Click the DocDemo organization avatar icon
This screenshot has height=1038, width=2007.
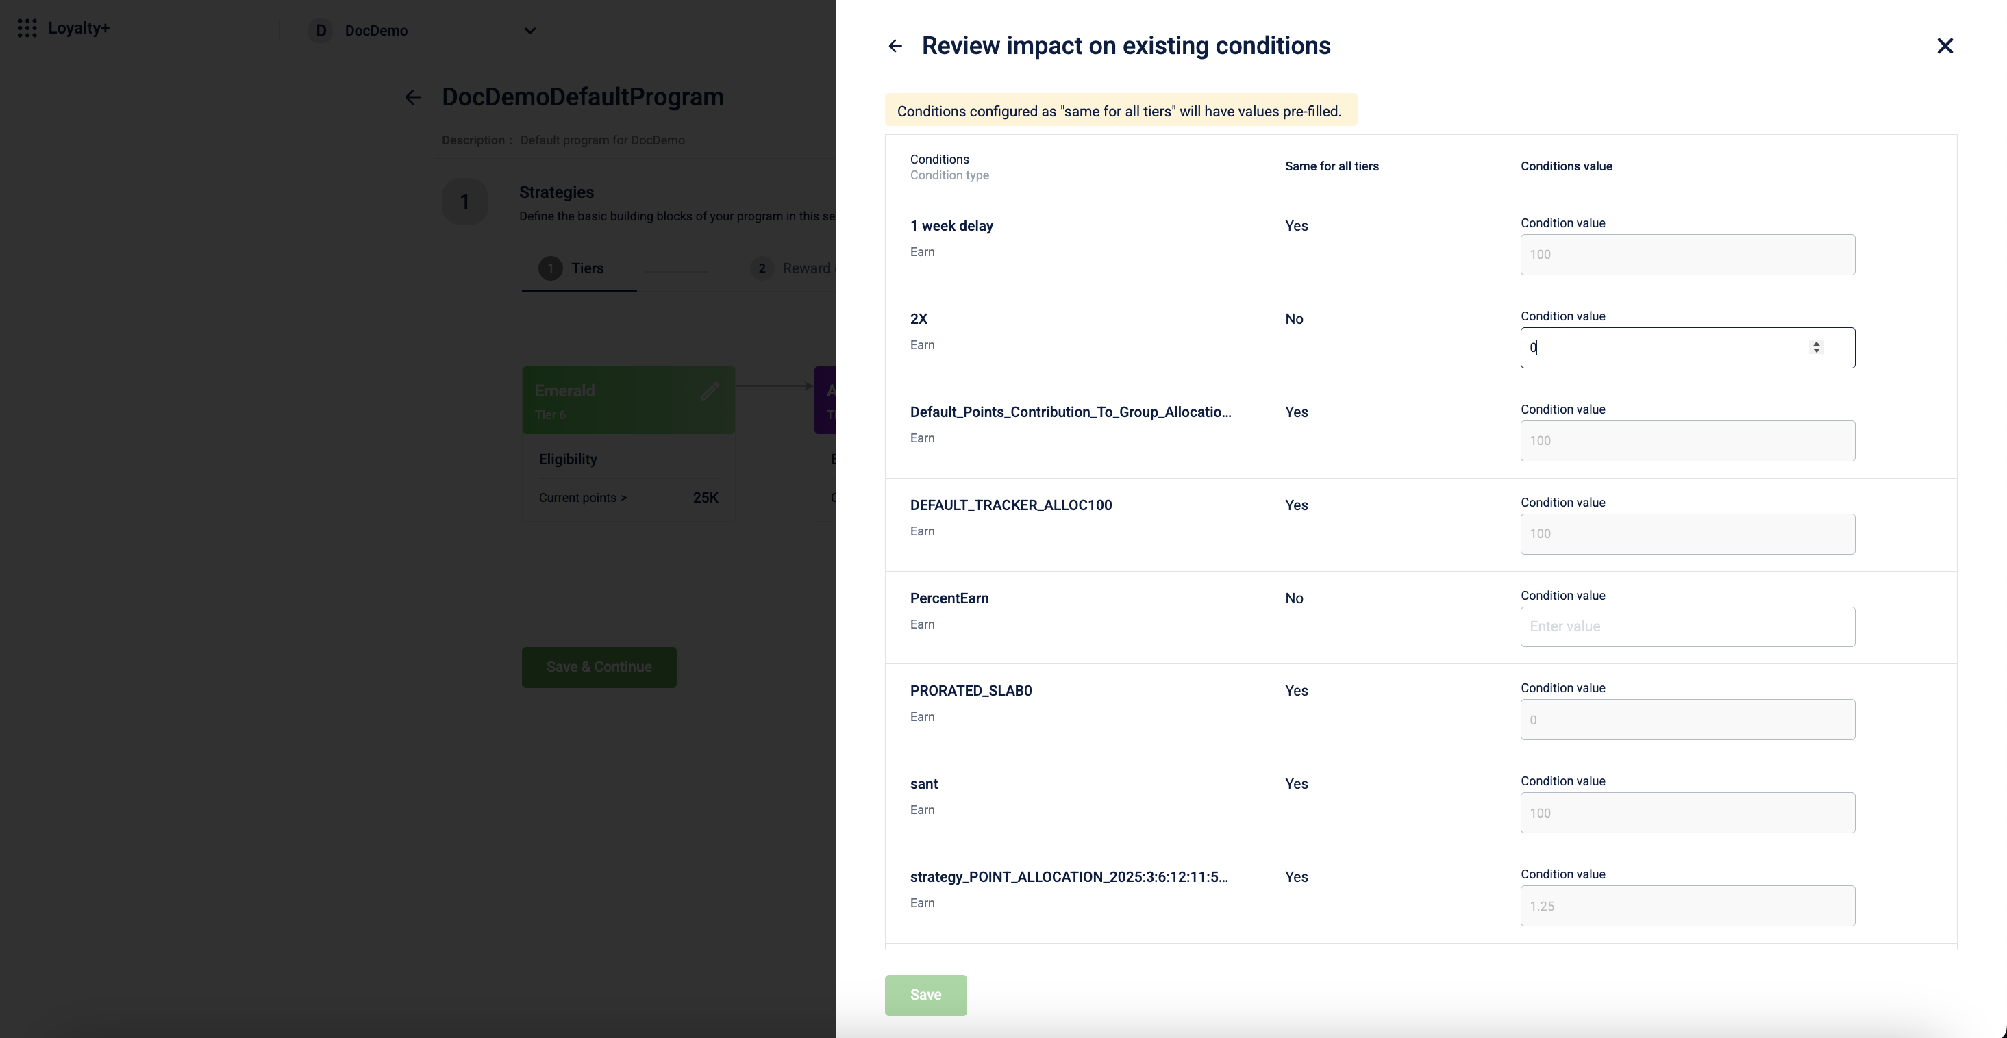(x=320, y=30)
